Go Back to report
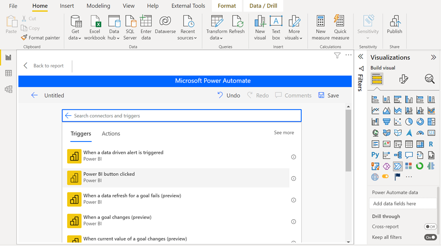The height and width of the screenshot is (246, 441). [x=44, y=66]
